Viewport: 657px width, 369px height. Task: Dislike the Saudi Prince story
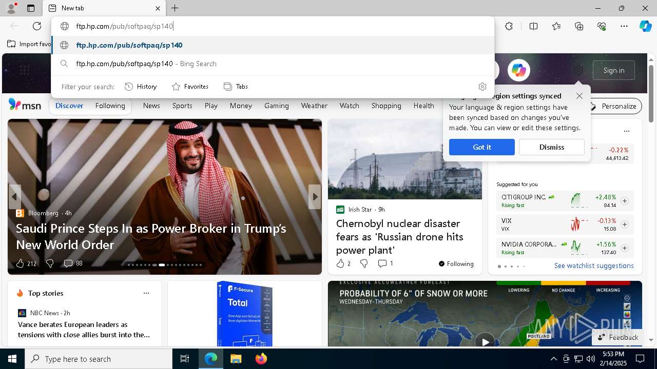(x=50, y=263)
